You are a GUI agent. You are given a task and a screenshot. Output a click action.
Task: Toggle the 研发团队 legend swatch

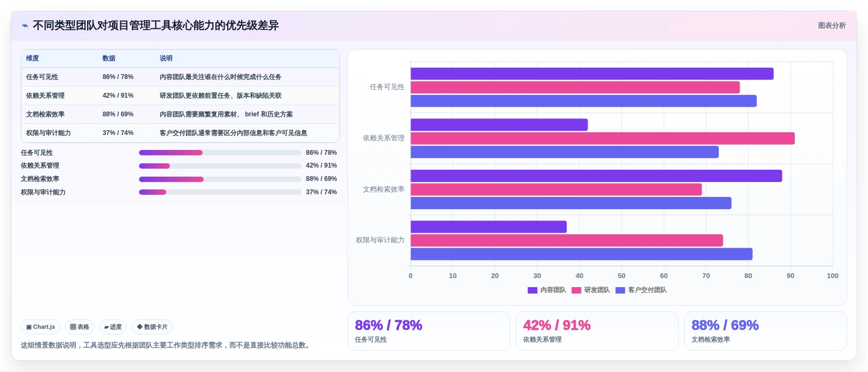[576, 290]
